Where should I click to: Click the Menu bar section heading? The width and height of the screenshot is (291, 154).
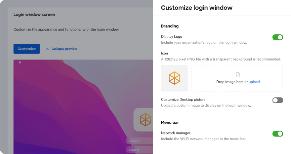[x=170, y=123]
